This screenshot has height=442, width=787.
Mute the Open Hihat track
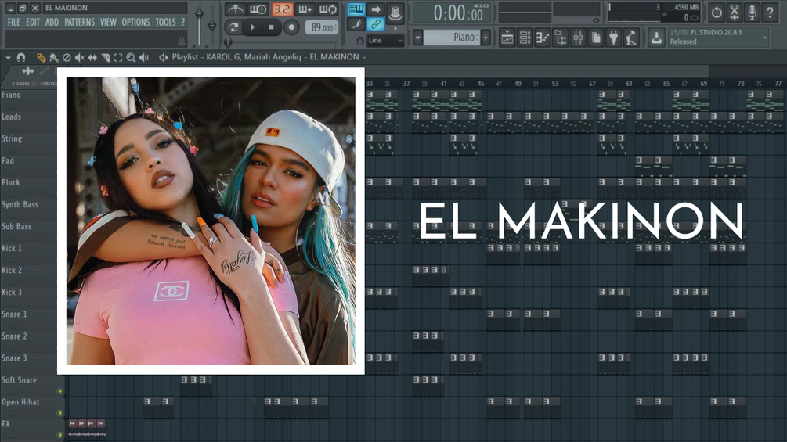[60, 413]
